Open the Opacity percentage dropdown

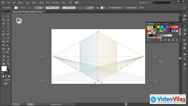pyautogui.click(x=94, y=8)
